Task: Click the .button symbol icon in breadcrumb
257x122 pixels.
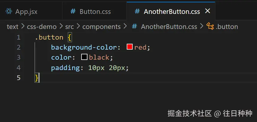Action: 210,27
